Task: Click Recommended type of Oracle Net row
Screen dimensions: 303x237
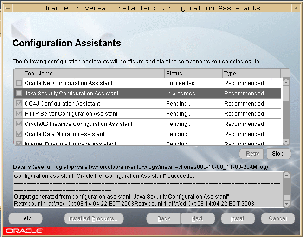Action: point(251,83)
